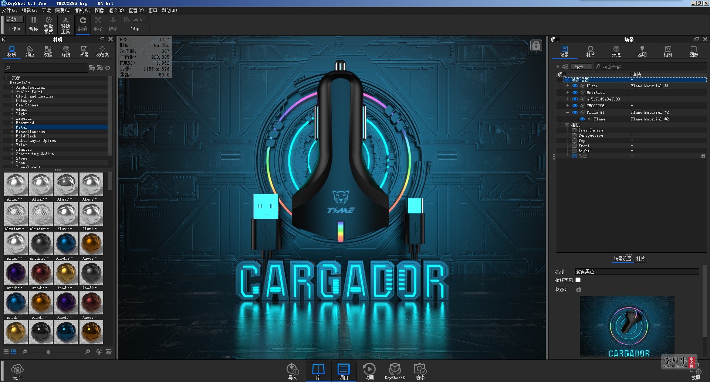Collapse the Materials root folder
The width and height of the screenshot is (710, 382).
point(6,83)
